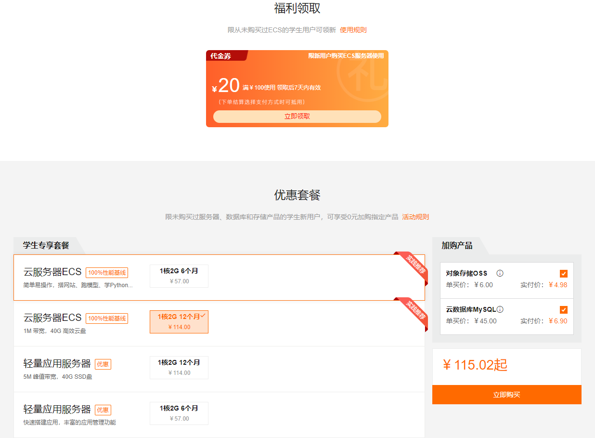Click the orange 立即购买 button
This screenshot has height=438, width=595.
point(506,395)
